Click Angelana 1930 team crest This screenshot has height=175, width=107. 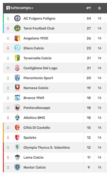17,38
